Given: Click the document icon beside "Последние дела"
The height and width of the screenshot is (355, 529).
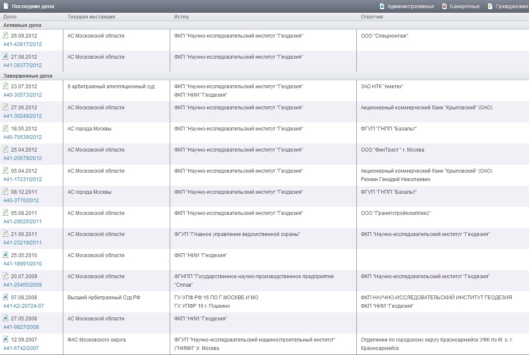Looking at the screenshot, I should coord(6,6).
